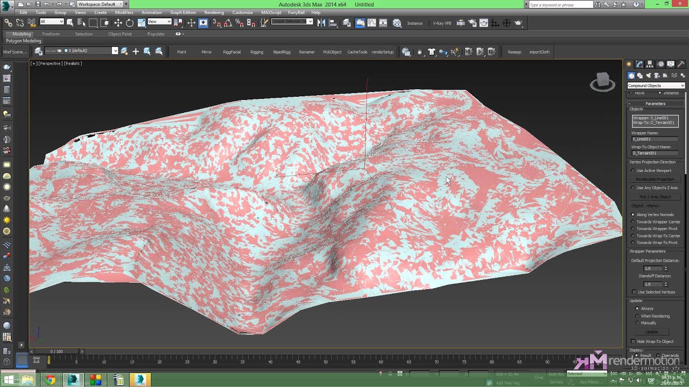This screenshot has height=387, width=689.
Task: Open the Utilities hammer panel
Action: 681,64
